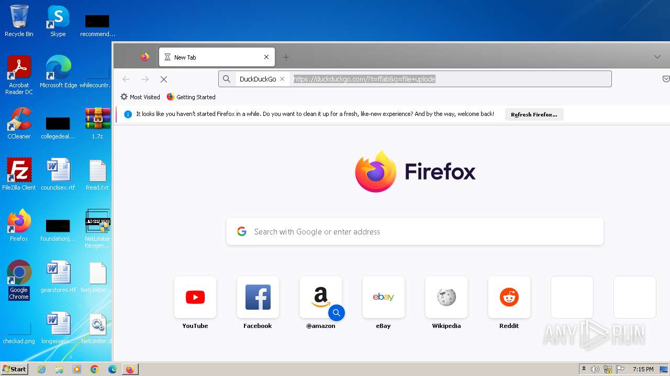Stop loading the page
Viewport: 670px width, 376px height.
[x=164, y=79]
